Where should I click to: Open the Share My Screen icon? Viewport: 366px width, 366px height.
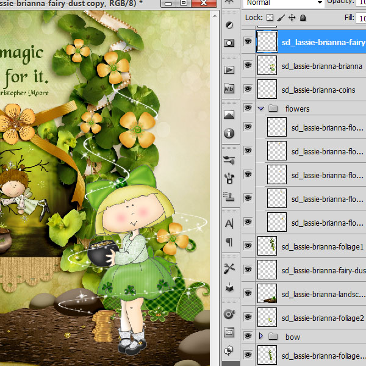coord(229,350)
